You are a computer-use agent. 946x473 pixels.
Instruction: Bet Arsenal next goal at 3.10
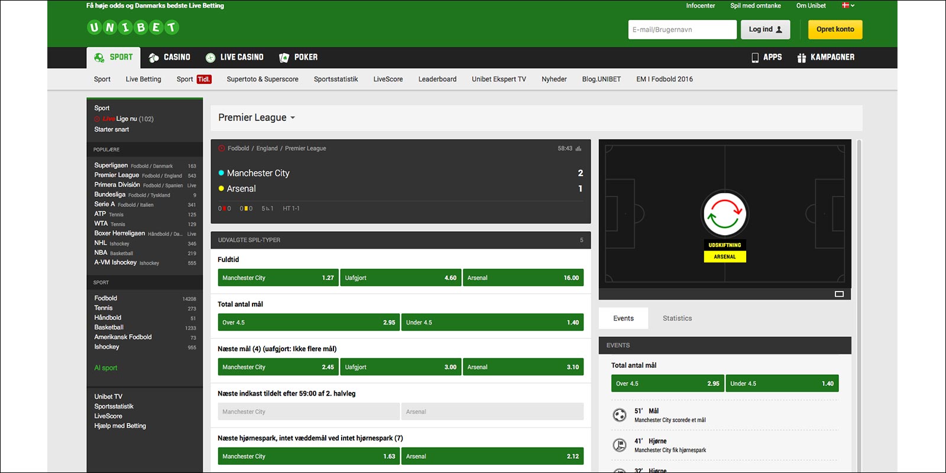(x=523, y=367)
